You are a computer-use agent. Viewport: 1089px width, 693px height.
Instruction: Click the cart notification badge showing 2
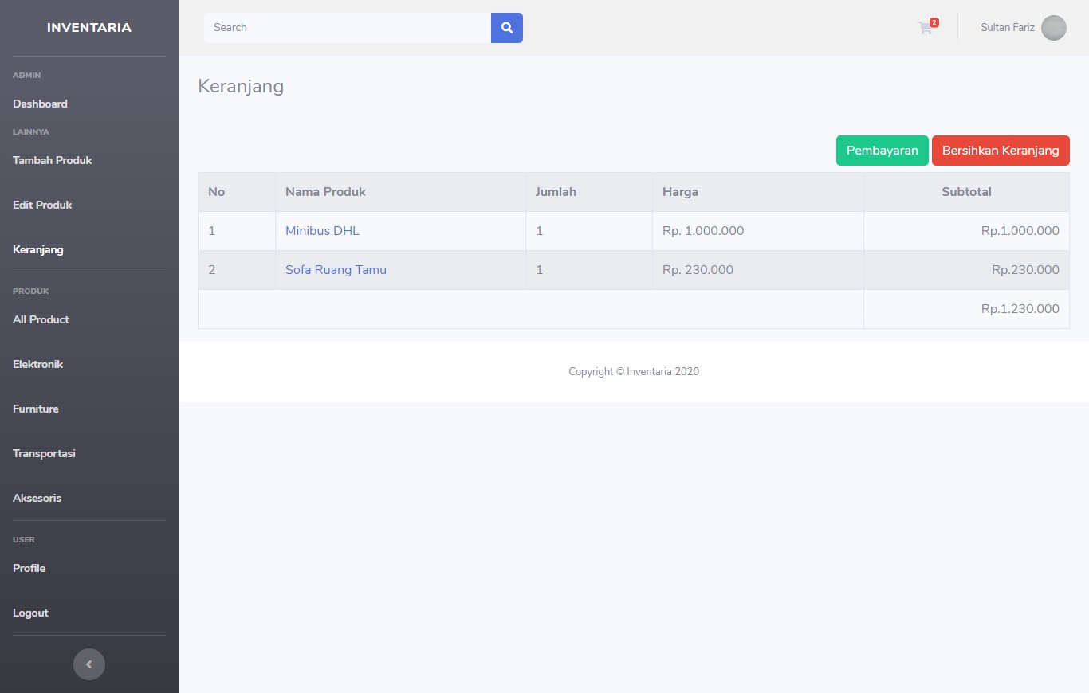(x=934, y=22)
